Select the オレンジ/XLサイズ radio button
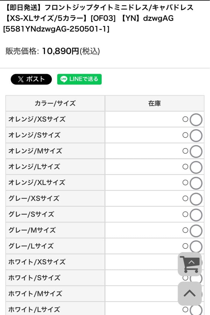This screenshot has height=315, width=210. (196, 183)
